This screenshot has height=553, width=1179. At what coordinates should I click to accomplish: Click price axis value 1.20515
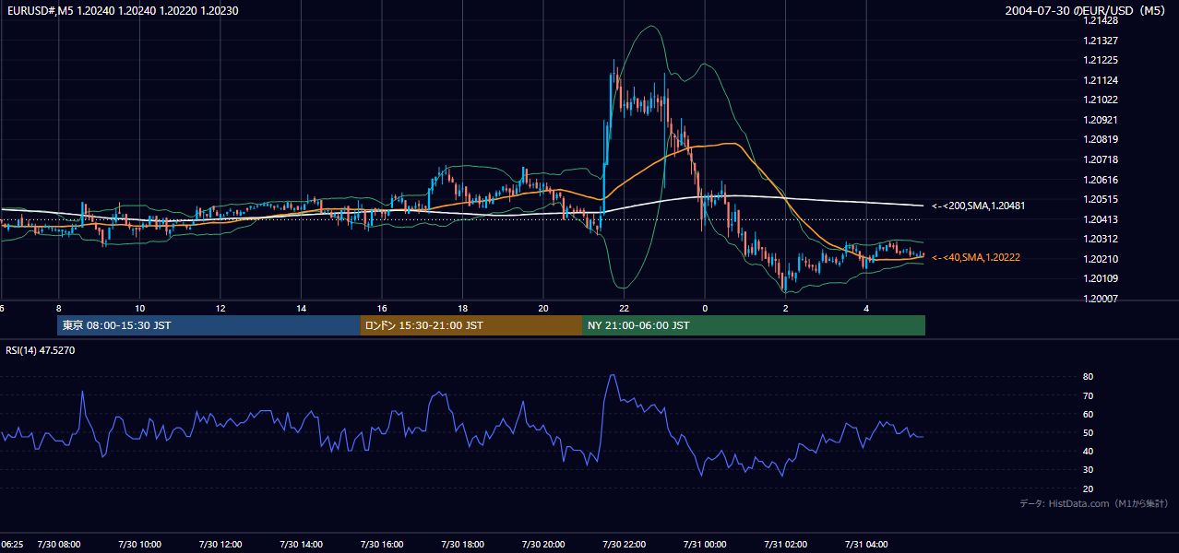[1102, 199]
